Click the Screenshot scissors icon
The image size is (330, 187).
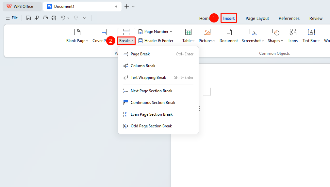coord(253,32)
